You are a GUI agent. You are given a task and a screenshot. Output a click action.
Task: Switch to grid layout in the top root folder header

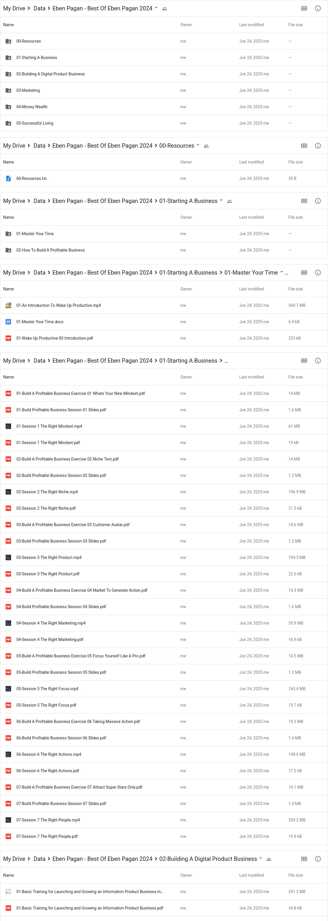pyautogui.click(x=304, y=8)
